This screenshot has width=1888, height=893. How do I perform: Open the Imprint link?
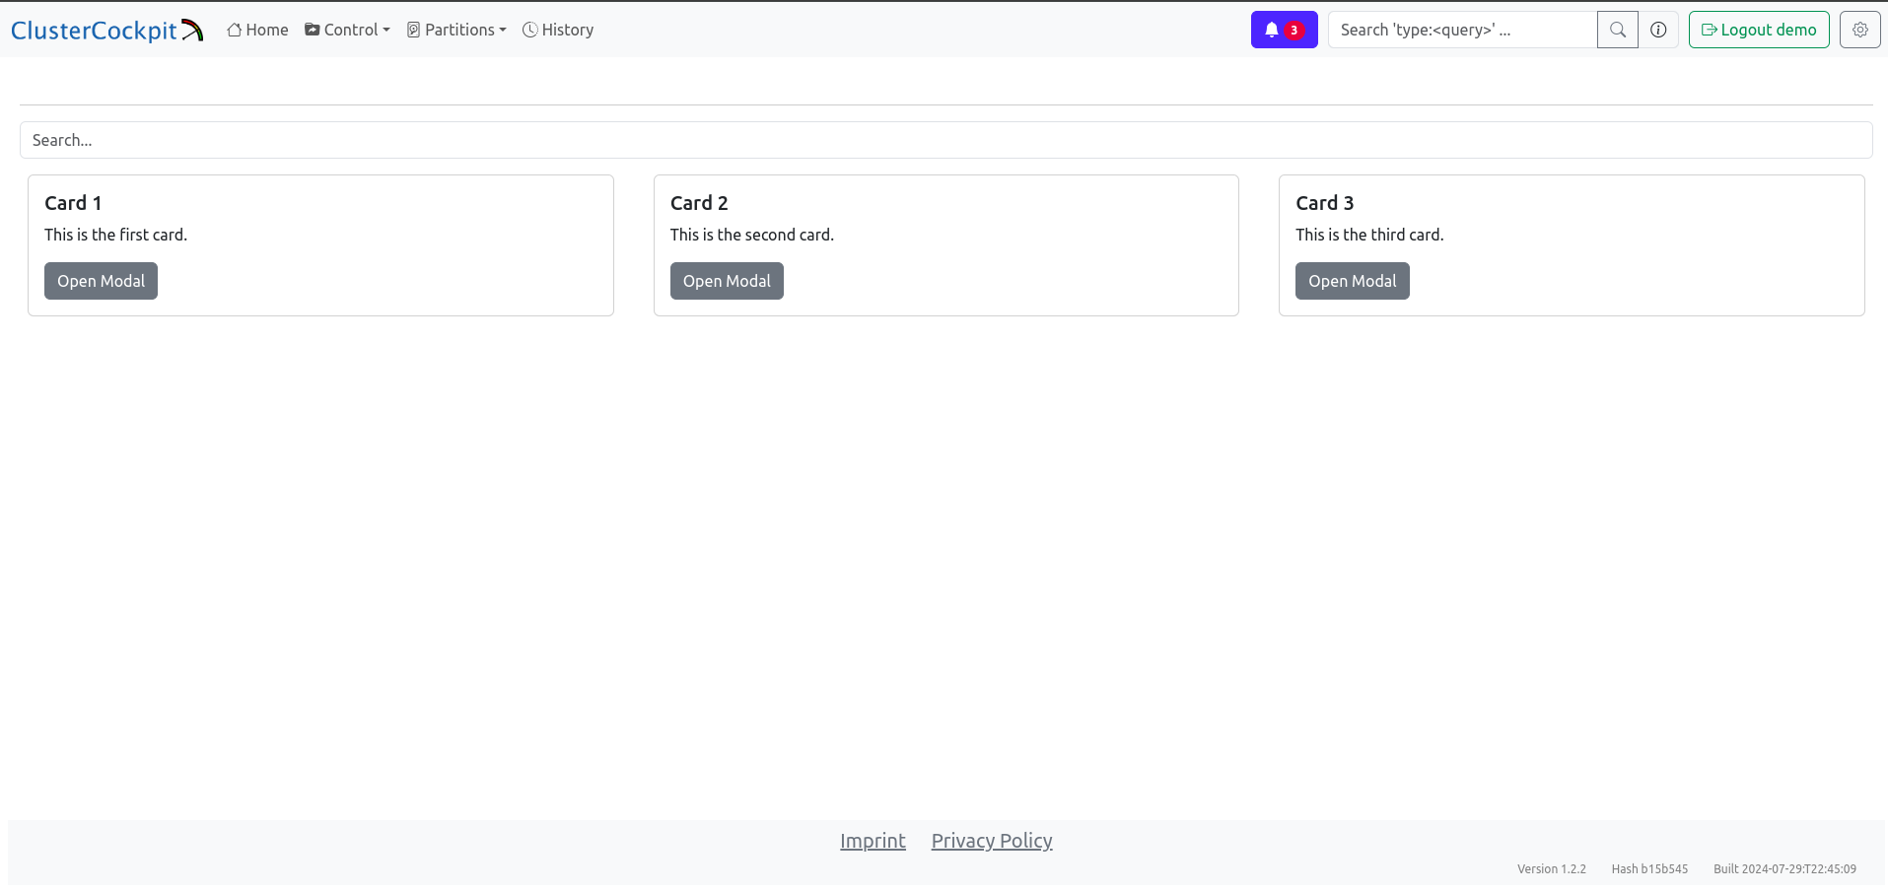coord(873,841)
